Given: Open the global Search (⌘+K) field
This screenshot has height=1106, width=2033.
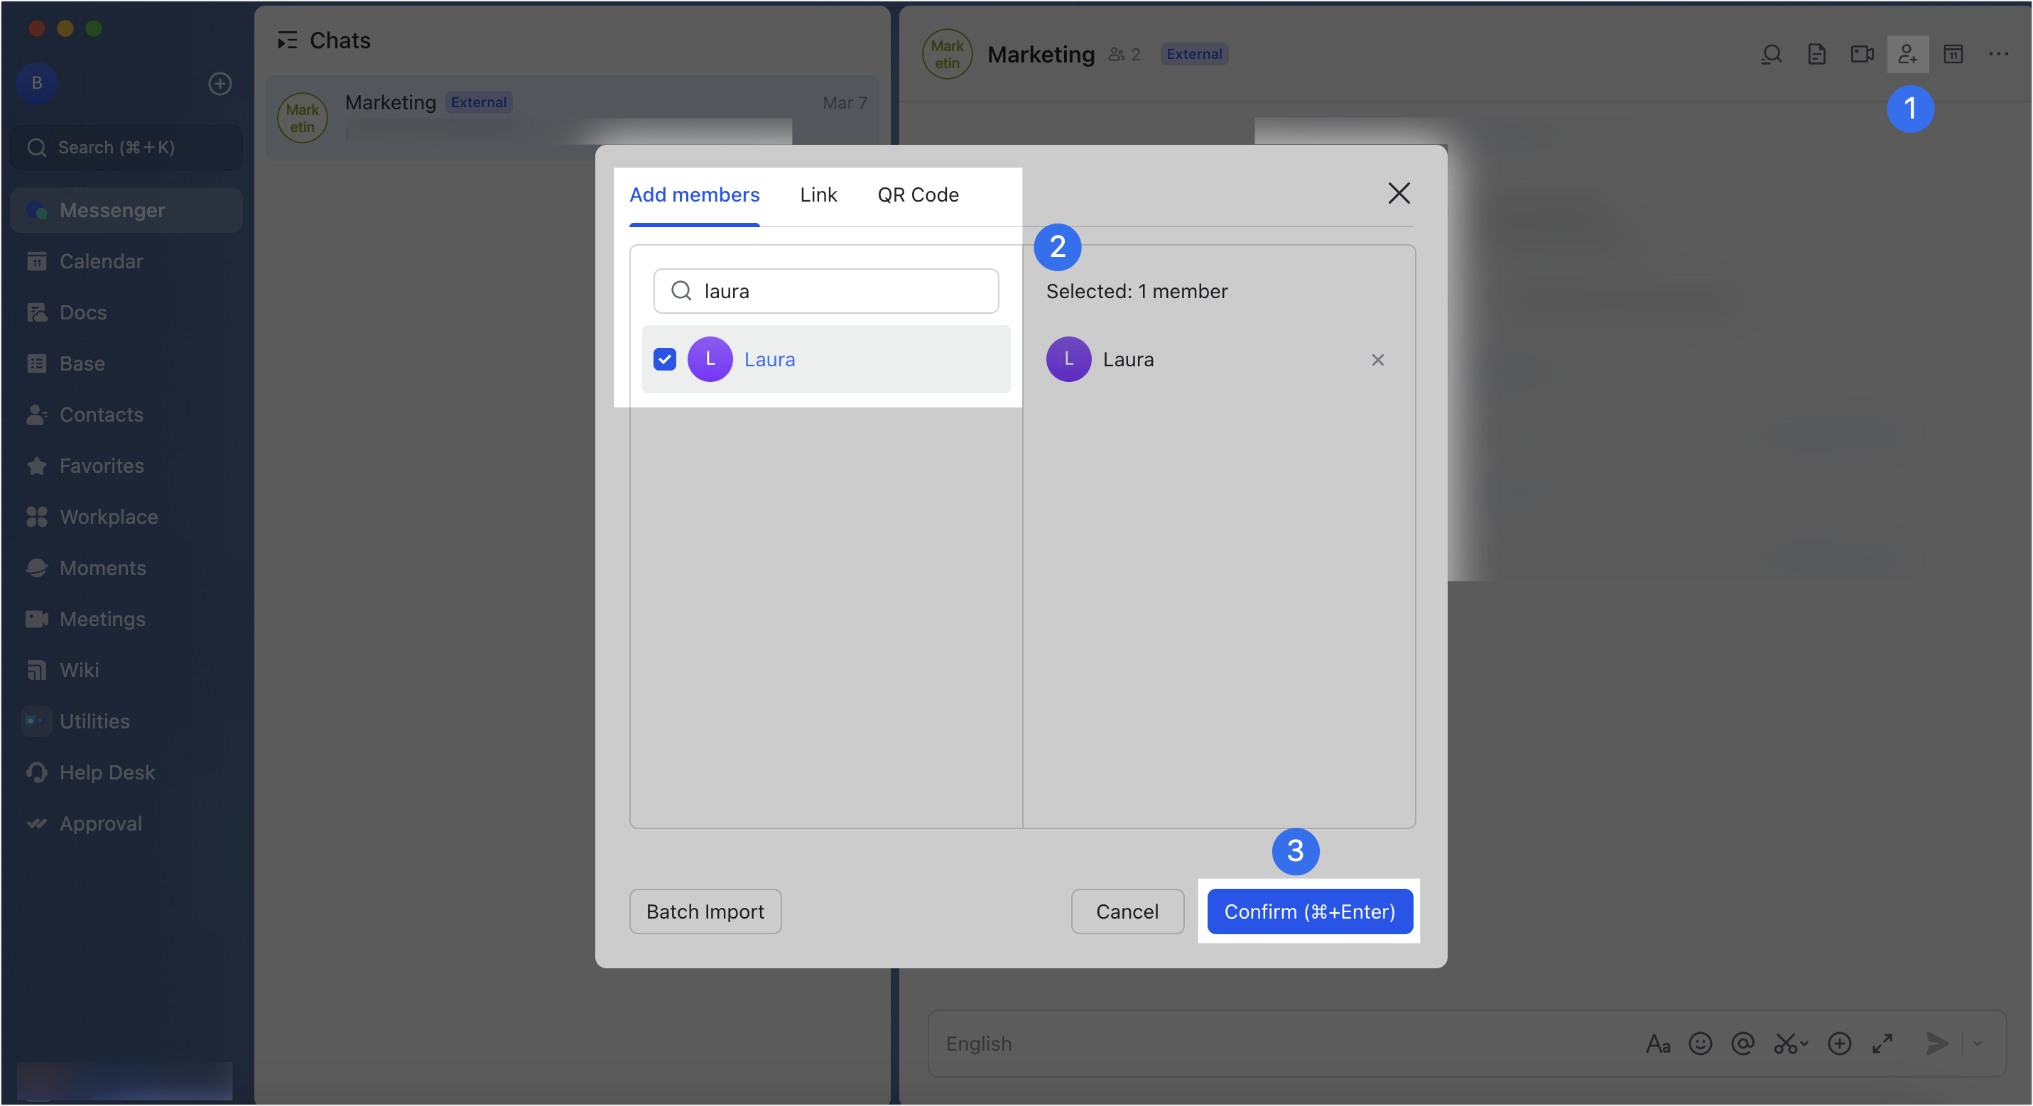Looking at the screenshot, I should pos(126,148).
